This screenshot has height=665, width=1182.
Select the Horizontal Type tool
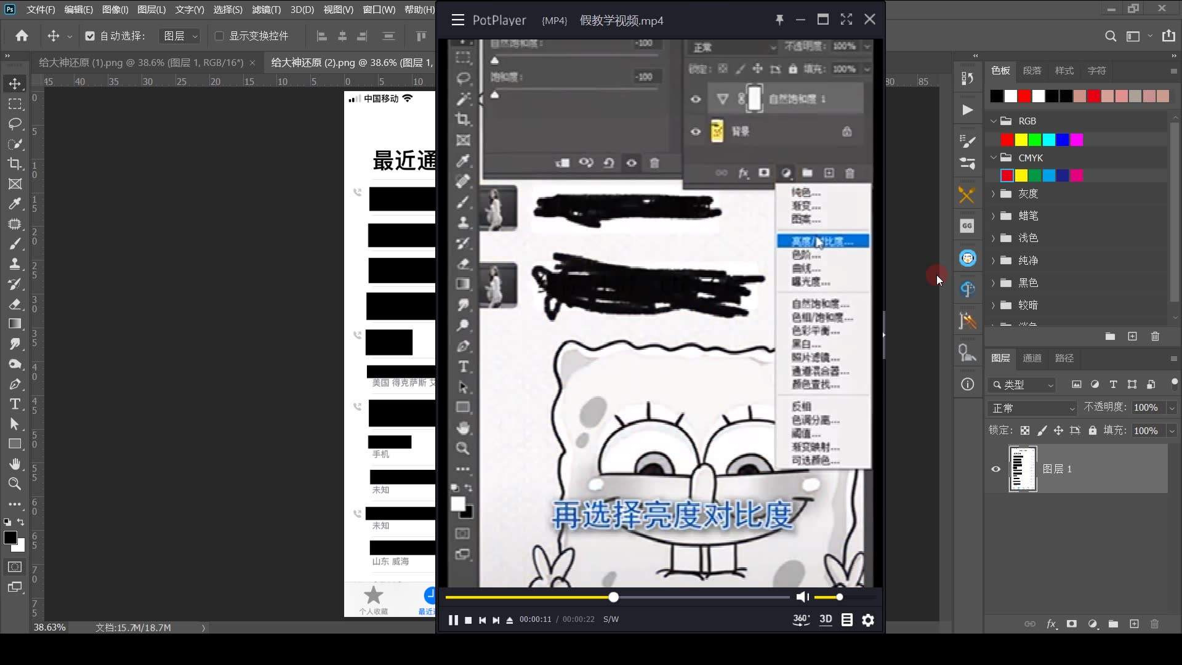tap(15, 404)
